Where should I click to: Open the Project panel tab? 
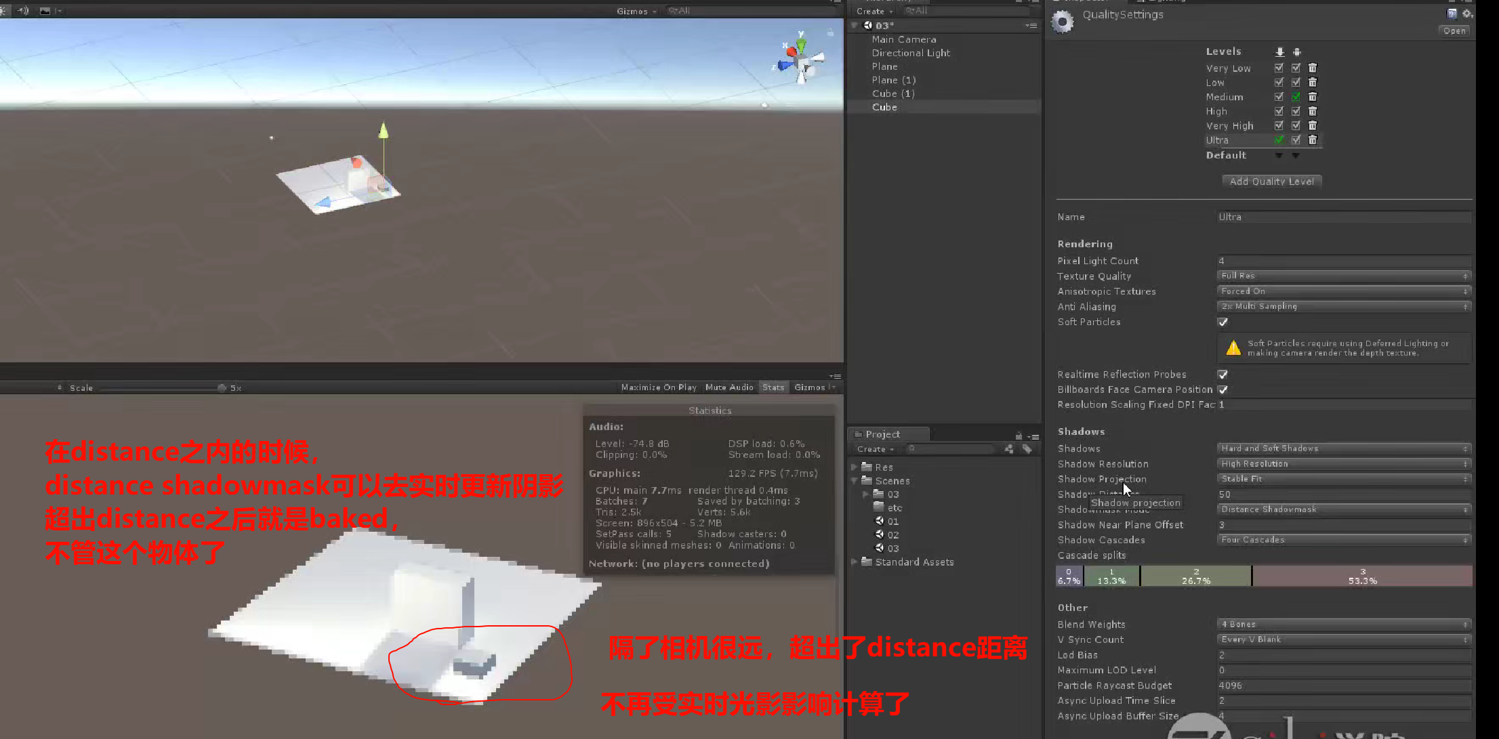coord(882,434)
